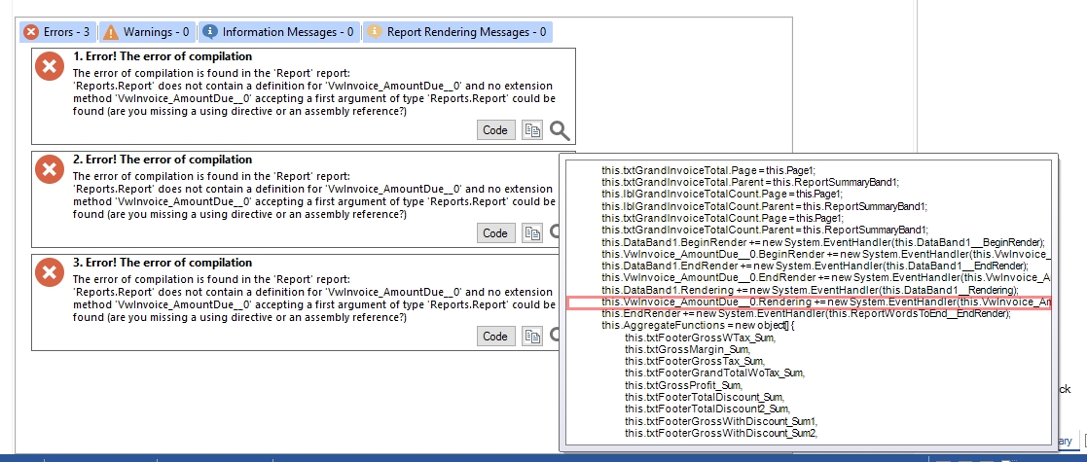This screenshot has width=1087, height=462.
Task: Click the magnifier search icon for error 1
Action: (561, 130)
